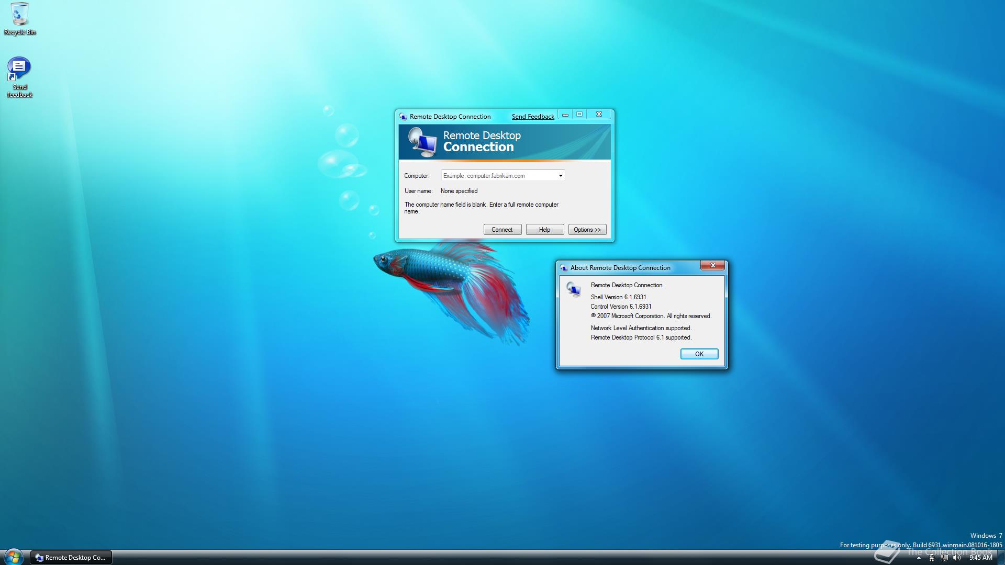Open the Send feedback desktop shortcut
Image resolution: width=1005 pixels, height=565 pixels.
pyautogui.click(x=19, y=77)
